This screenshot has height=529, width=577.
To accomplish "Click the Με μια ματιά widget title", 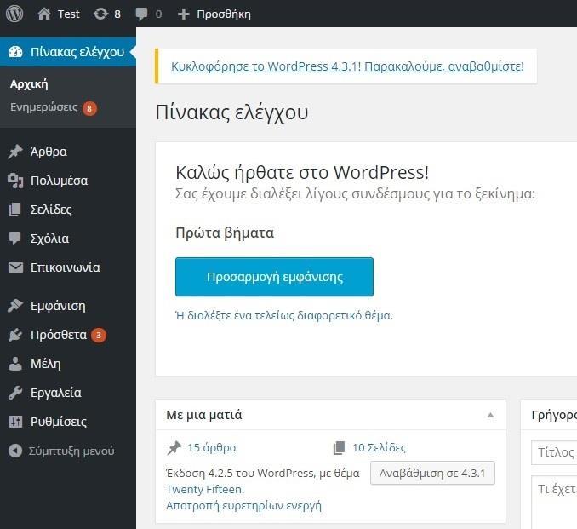I will [x=204, y=415].
